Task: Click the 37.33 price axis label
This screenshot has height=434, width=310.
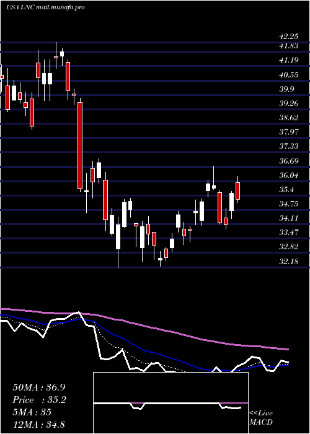Action: pyautogui.click(x=289, y=146)
